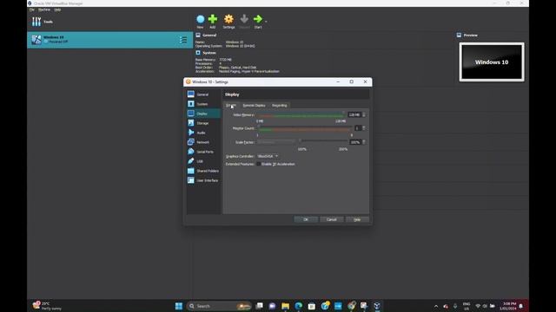Open the Help menu in menu bar

57,10
